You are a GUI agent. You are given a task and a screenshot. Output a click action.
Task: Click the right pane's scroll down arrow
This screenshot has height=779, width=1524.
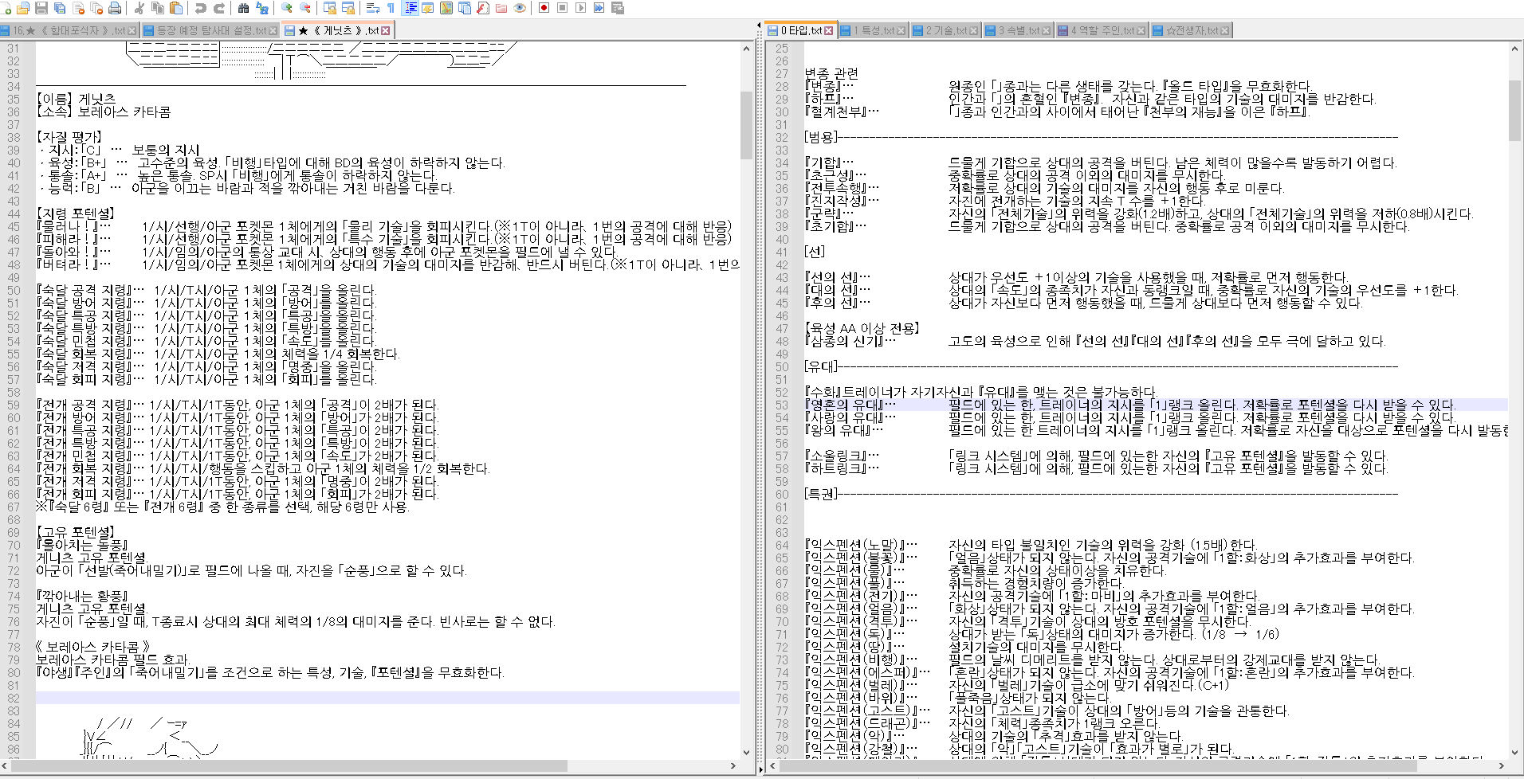coord(1514,752)
